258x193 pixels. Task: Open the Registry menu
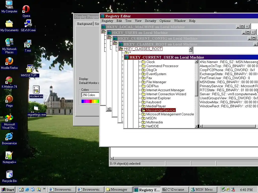point(107,21)
